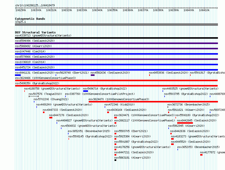
Task: Open the nsv4188758 gnomAD variant label
Action: 52,89
